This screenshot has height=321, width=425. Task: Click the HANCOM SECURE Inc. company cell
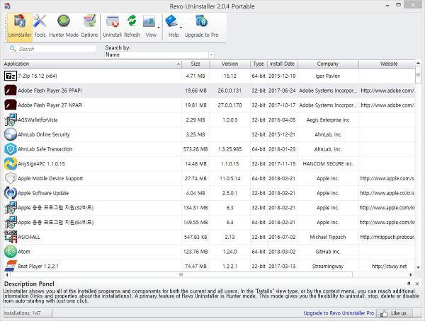point(328,164)
